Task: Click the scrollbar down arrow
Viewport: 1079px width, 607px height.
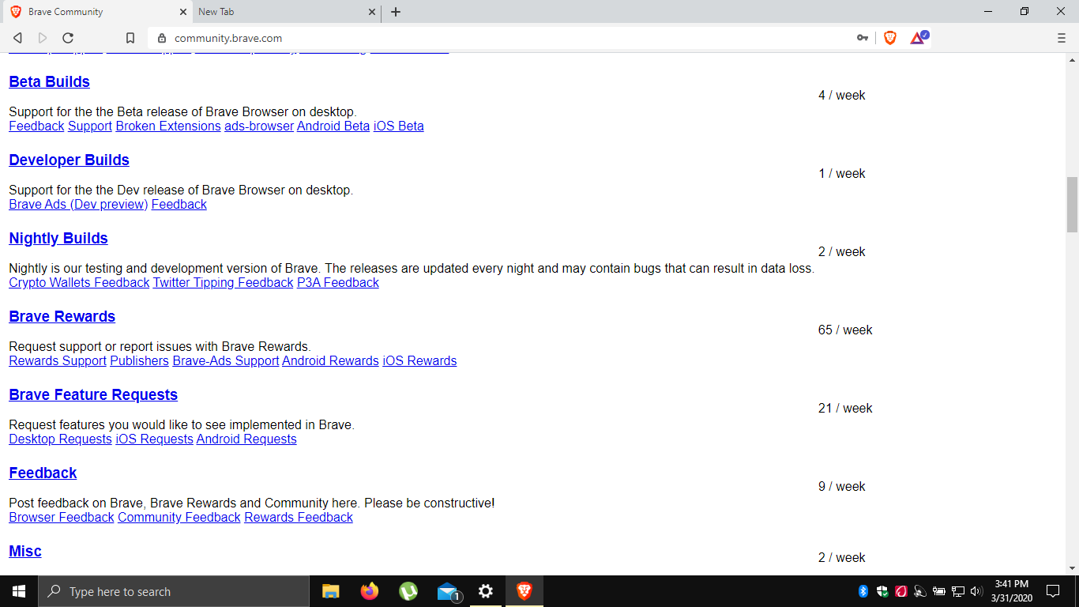Action: 1072,568
